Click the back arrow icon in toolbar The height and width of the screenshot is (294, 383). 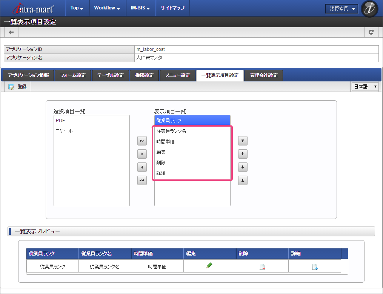(x=11, y=32)
